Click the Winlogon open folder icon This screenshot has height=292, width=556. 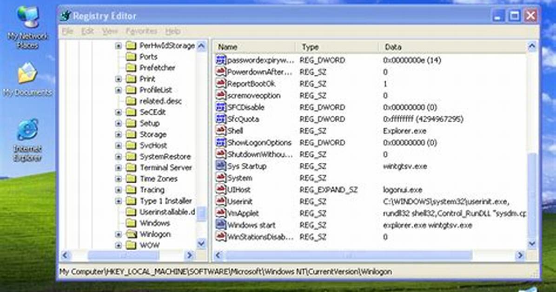coord(131,234)
